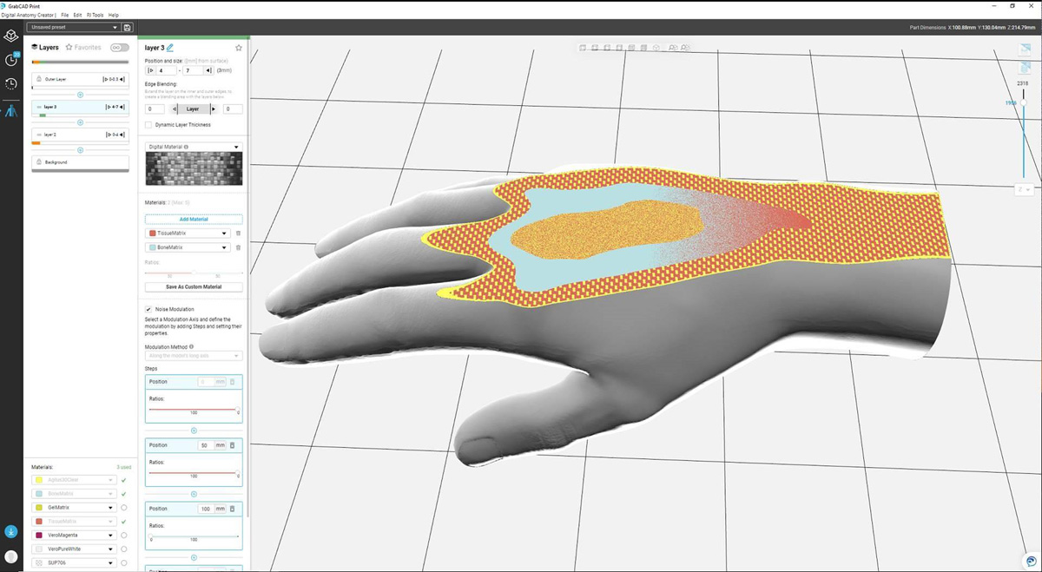Delete the 50 mm position step
The width and height of the screenshot is (1042, 572).
(x=233, y=445)
